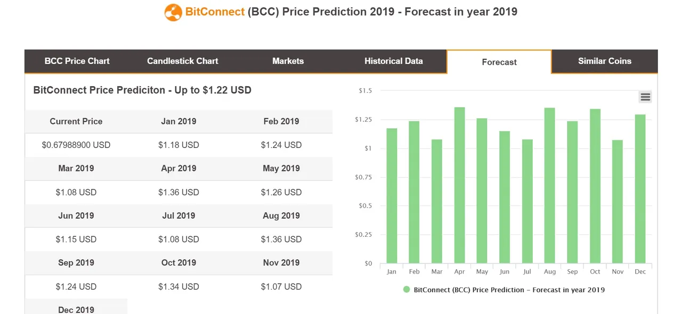Click the $1.36 USD value under Aug 2019
This screenshot has width=682, height=314.
(281, 239)
